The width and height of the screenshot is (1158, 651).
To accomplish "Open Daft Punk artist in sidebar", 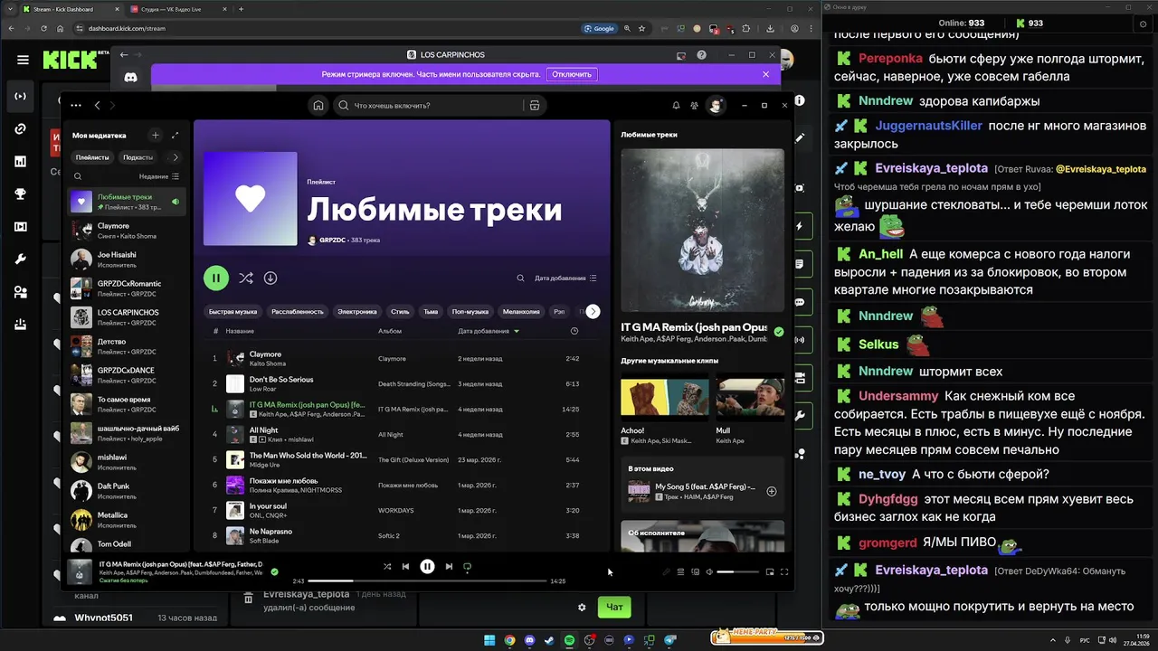I will tap(127, 491).
